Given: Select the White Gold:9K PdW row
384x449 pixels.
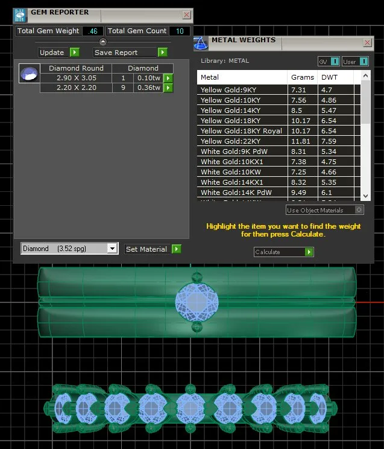Looking at the screenshot, I should coord(279,151).
